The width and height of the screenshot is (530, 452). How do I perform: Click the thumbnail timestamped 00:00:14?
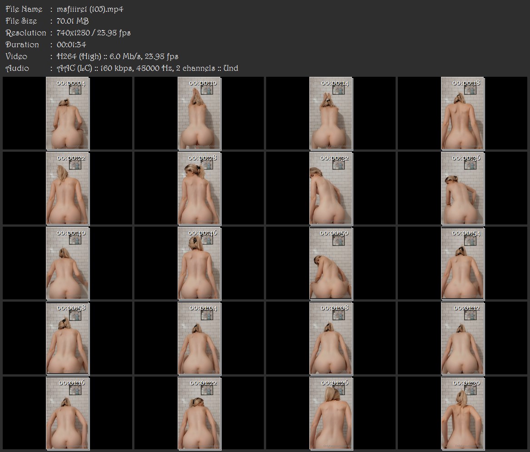point(331,113)
